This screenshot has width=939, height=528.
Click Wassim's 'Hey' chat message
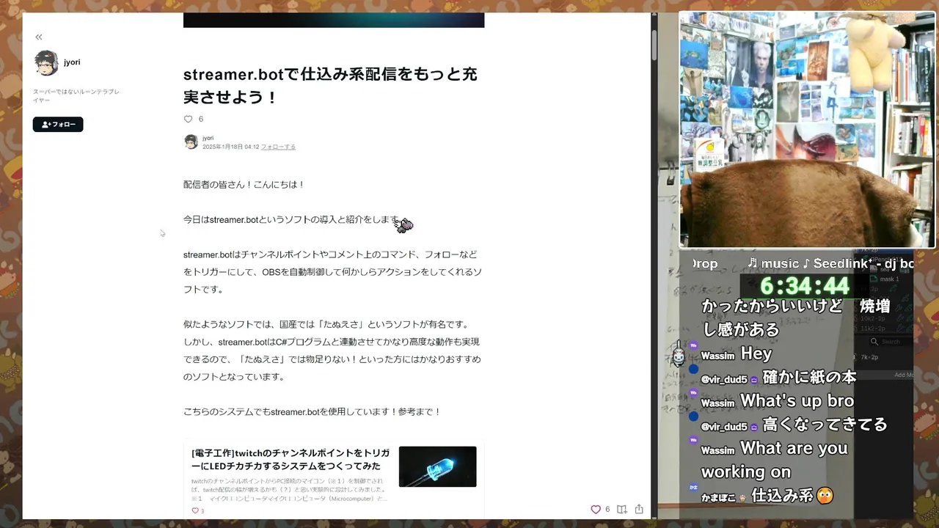point(756,353)
